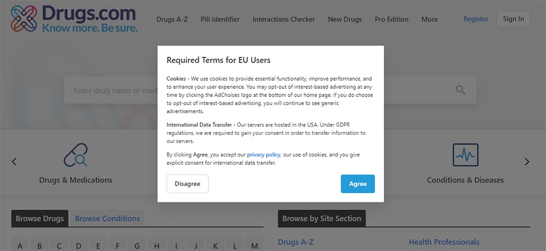Viewport: 546px width, 251px height.
Task: Open the New Drugs menu item
Action: [x=345, y=20]
